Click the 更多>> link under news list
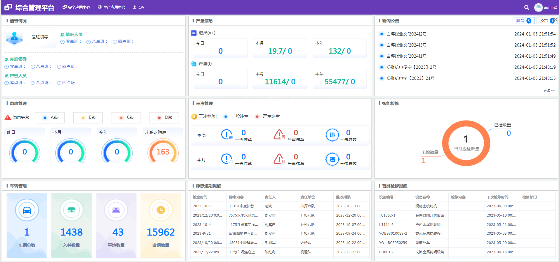The height and width of the screenshot is (262, 559). click(548, 91)
